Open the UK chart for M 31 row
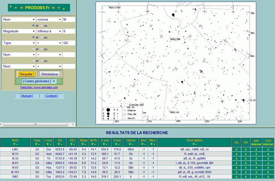Image resolution: width=275 pixels, height=181 pixels. (246, 154)
